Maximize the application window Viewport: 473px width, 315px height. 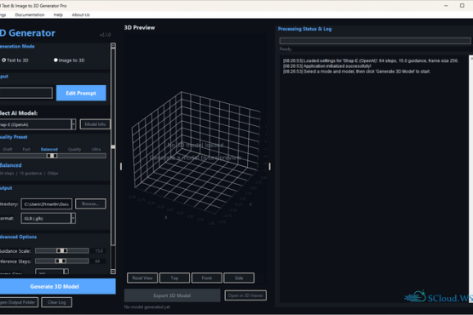(462, 5)
